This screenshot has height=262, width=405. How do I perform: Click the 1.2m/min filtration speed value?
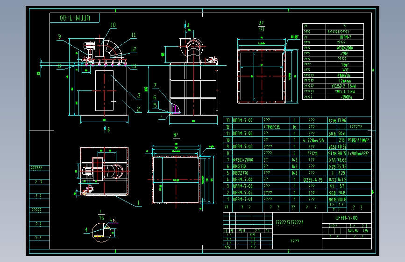(x=345, y=81)
